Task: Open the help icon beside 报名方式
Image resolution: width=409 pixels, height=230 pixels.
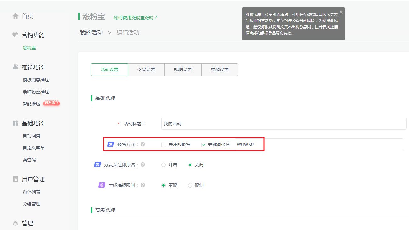Action: (x=143, y=144)
